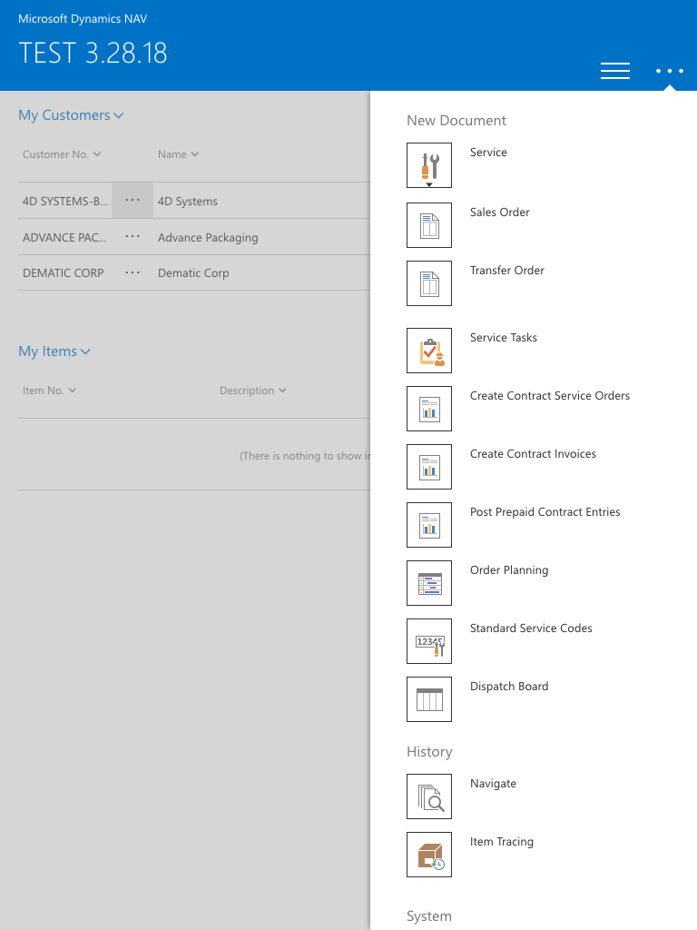The height and width of the screenshot is (930, 697).
Task: Open Service Tasks clipboard icon
Action: click(x=429, y=351)
